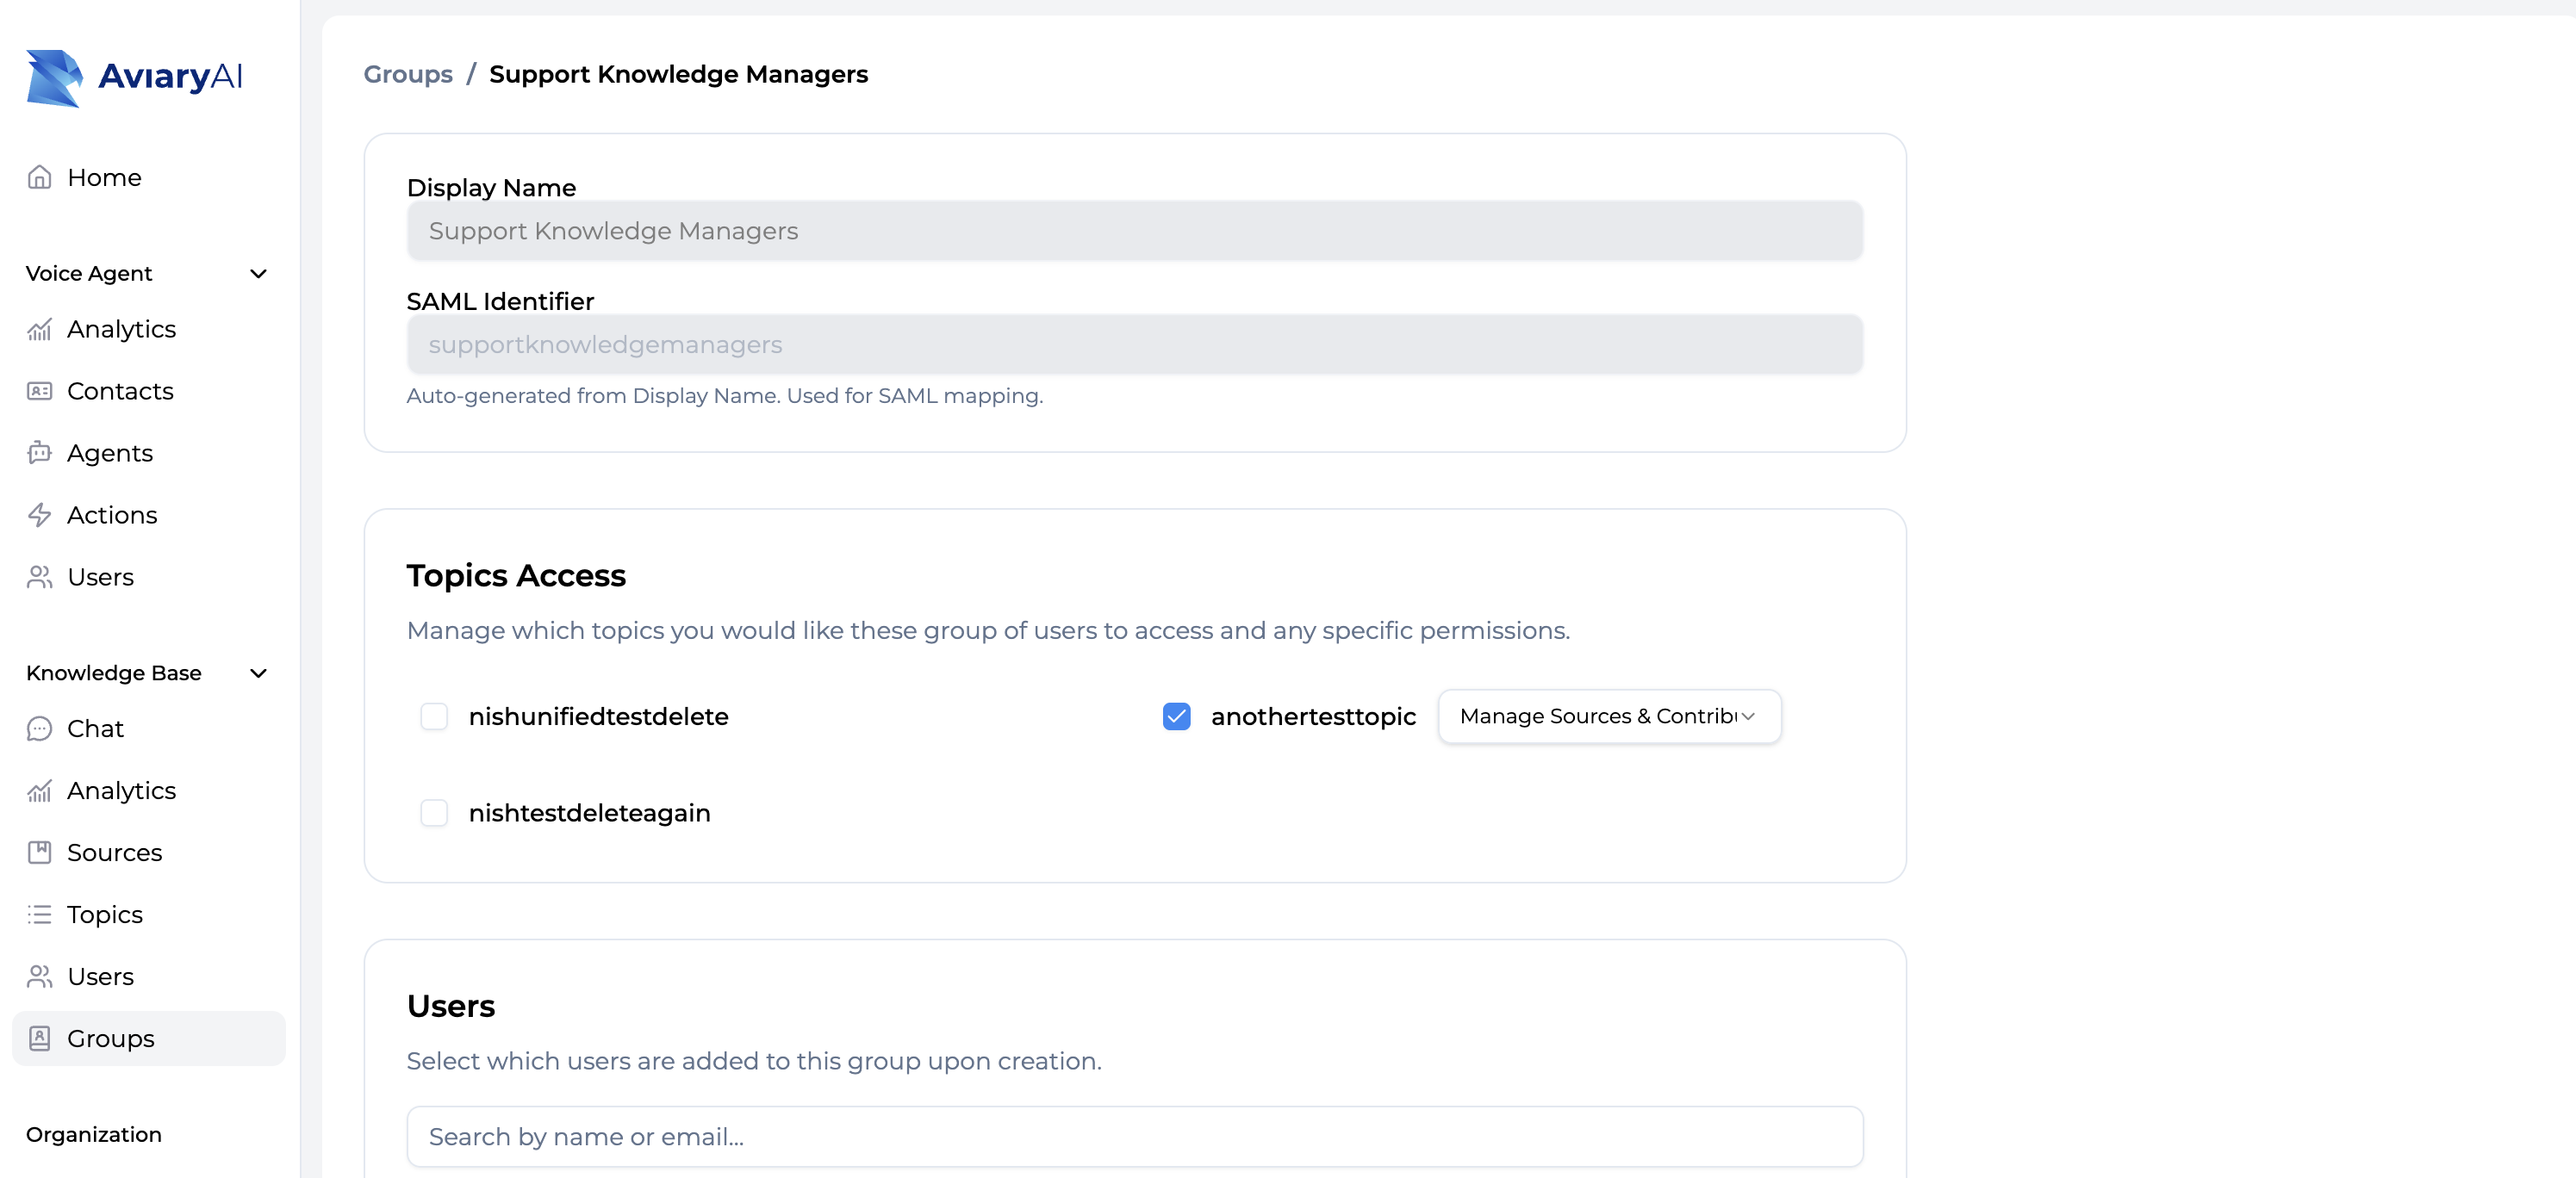Open Manage Sources & Contribute permission dropdown
Viewport: 2576px width, 1178px height.
pos(1609,716)
